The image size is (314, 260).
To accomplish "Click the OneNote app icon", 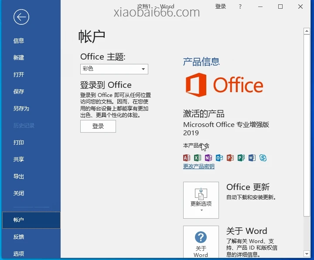I will [208, 158].
